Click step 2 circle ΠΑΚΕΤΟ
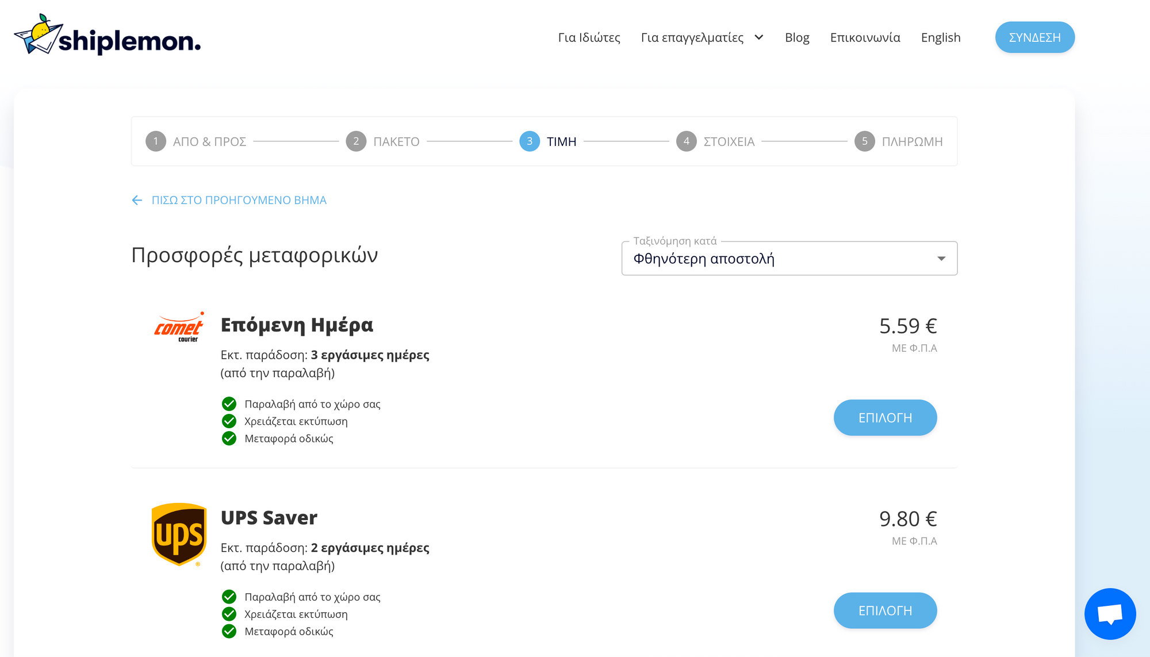1150x657 pixels. [356, 141]
